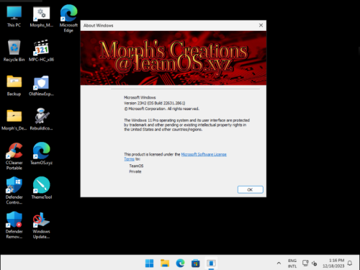Open File Explorer from taskbar
The height and width of the screenshot is (270, 360).
point(165,264)
